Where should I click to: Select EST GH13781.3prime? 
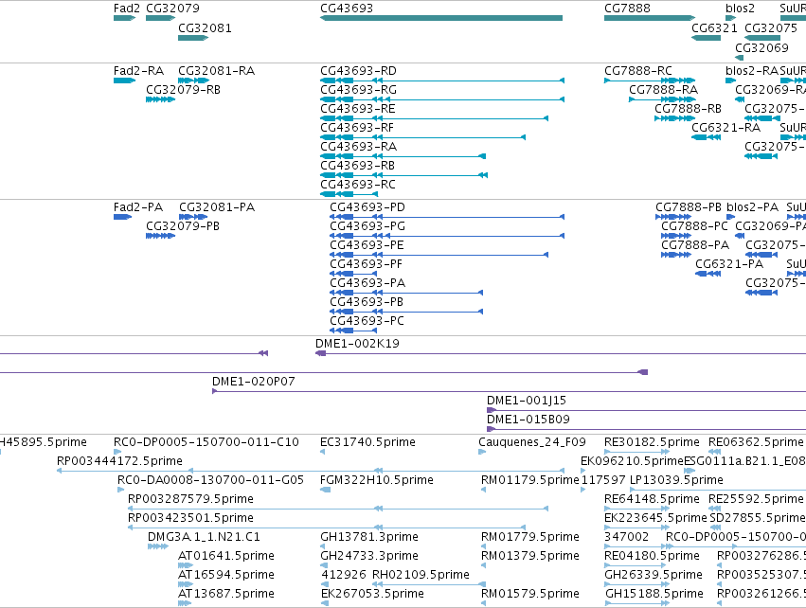(322, 546)
